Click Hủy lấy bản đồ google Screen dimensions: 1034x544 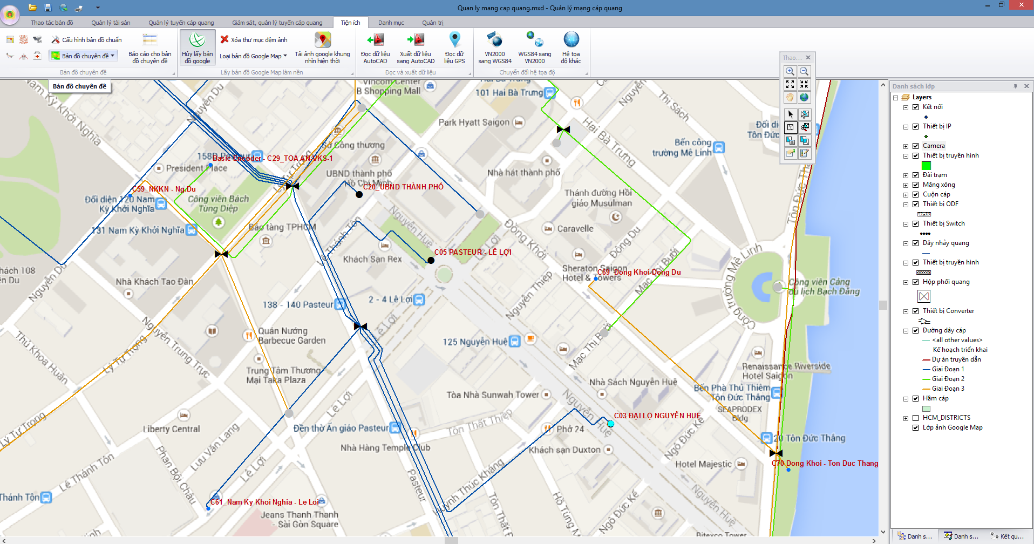(197, 48)
